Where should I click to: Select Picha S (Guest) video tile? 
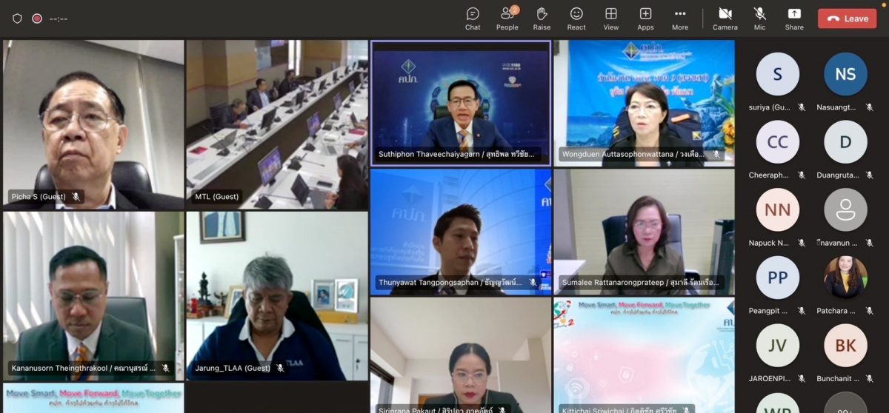(93, 124)
